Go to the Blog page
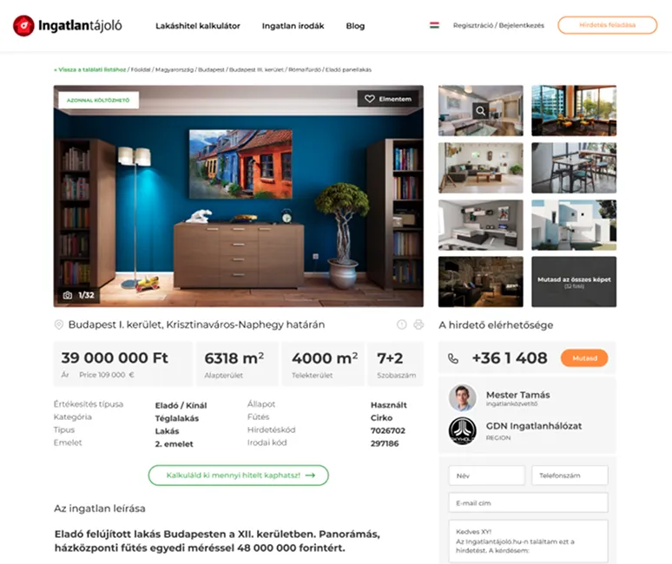 pos(355,26)
